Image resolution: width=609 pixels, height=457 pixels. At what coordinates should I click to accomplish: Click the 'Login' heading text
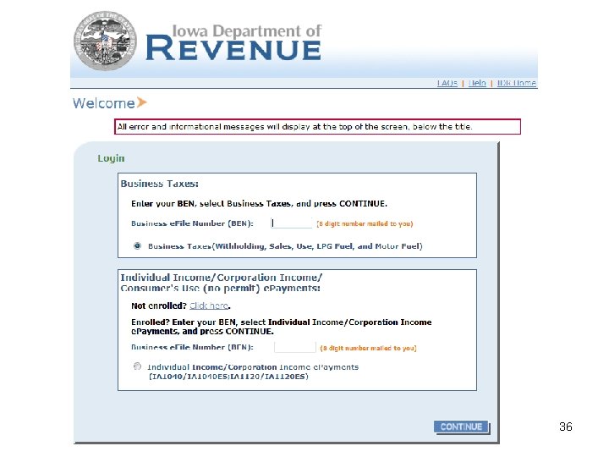coord(111,158)
